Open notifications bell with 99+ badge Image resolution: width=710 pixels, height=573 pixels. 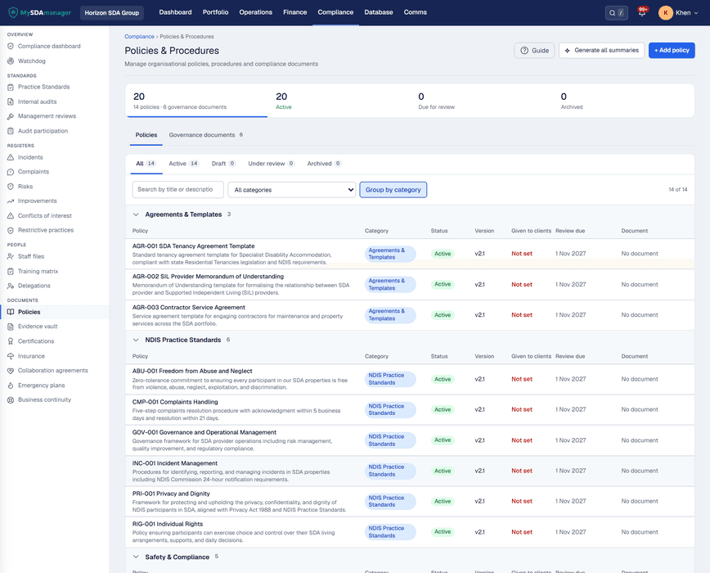[x=641, y=12]
